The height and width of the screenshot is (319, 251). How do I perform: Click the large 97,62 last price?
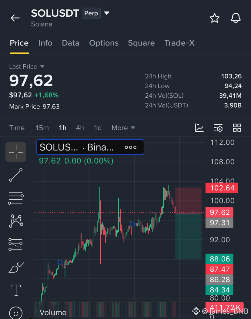(x=31, y=81)
